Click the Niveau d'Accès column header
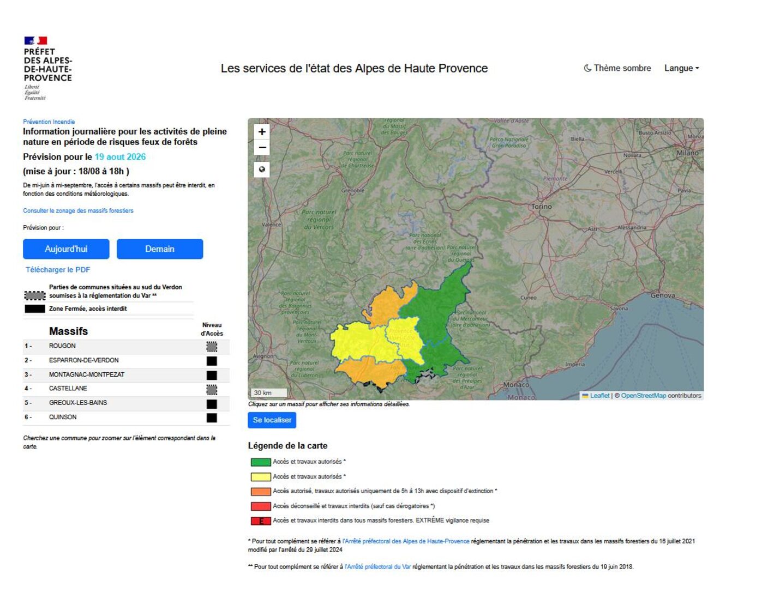Screen dimensions: 768x593 coord(212,329)
